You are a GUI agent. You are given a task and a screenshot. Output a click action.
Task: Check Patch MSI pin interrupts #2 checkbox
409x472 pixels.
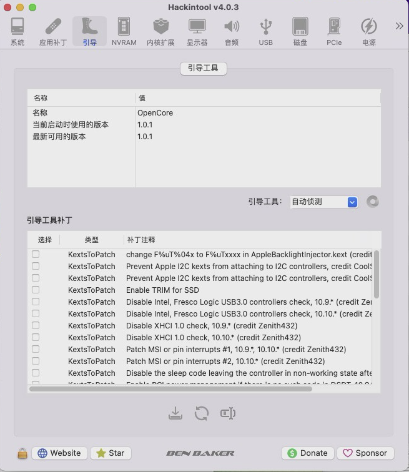coord(36,361)
